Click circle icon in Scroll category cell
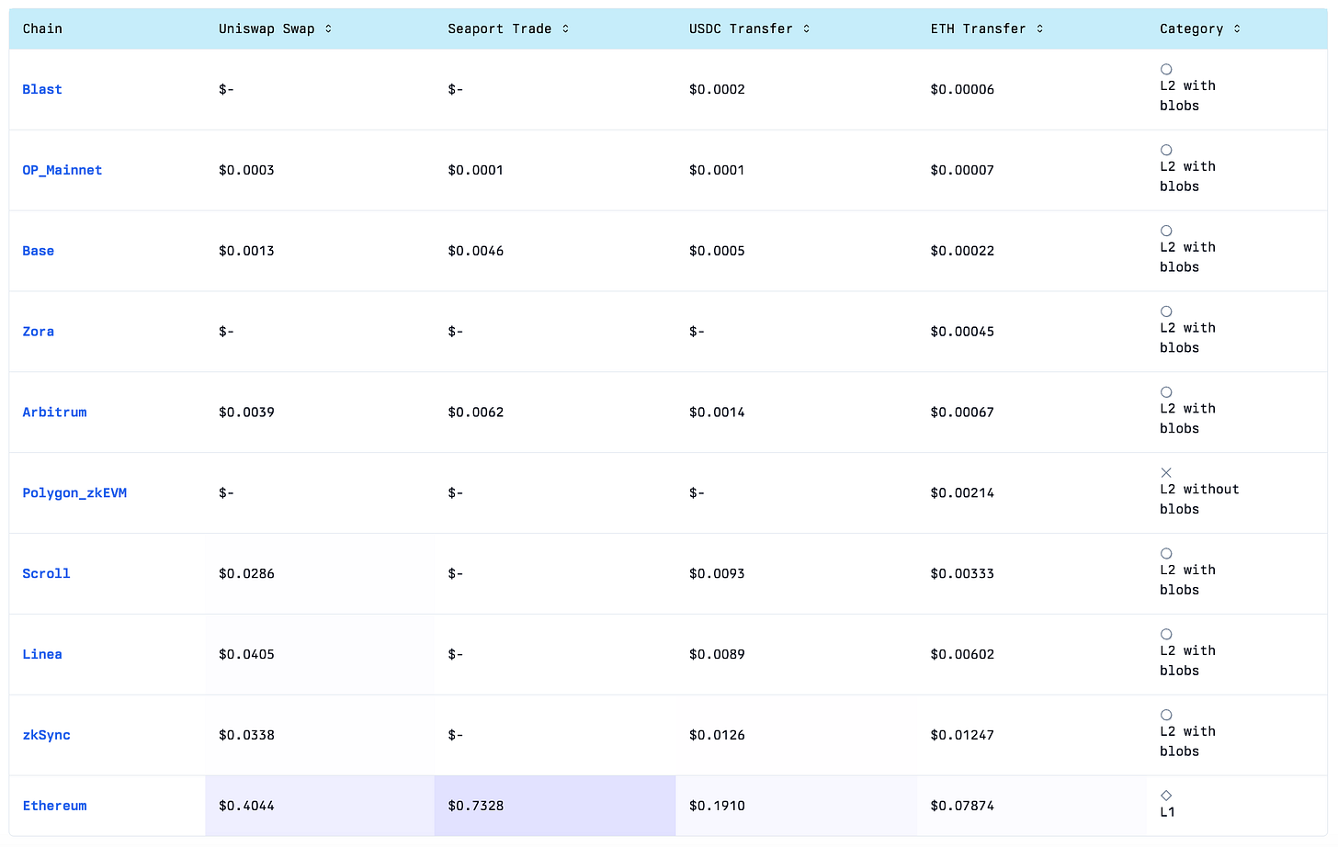 pyautogui.click(x=1166, y=554)
